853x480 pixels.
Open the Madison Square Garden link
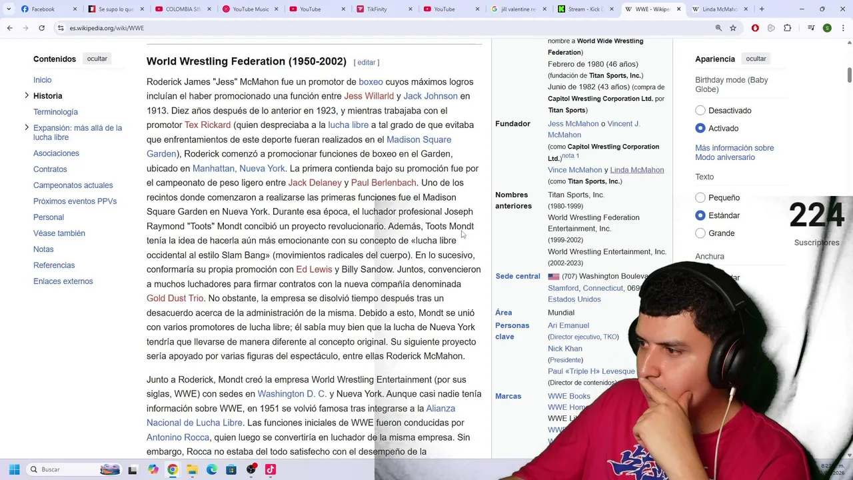(x=419, y=139)
